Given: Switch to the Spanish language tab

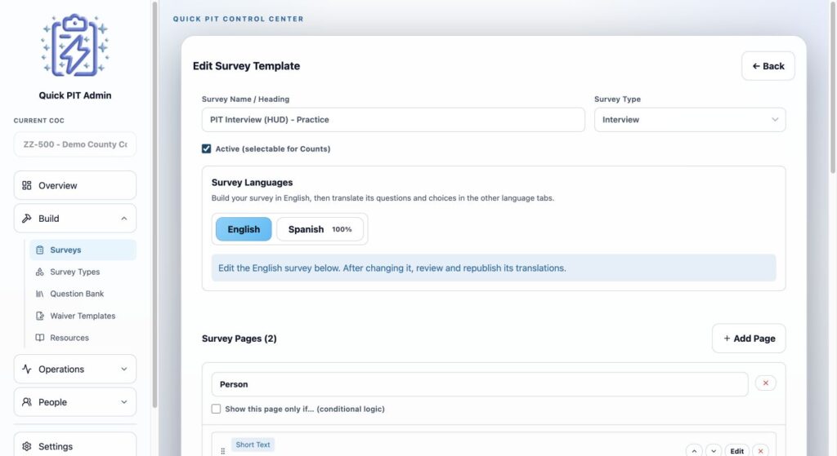Looking at the screenshot, I should pos(320,229).
